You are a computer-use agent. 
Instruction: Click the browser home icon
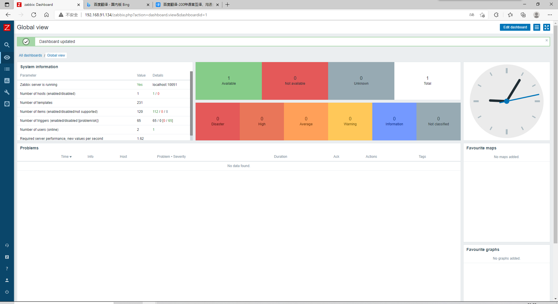point(46,15)
